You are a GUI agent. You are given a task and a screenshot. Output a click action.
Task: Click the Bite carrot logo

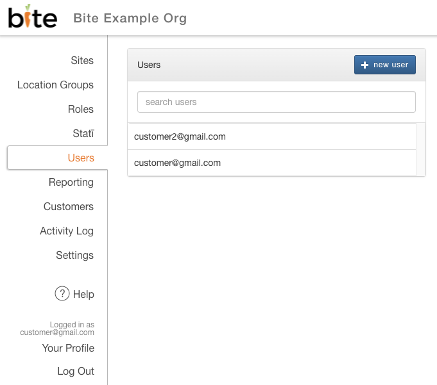pyautogui.click(x=33, y=17)
